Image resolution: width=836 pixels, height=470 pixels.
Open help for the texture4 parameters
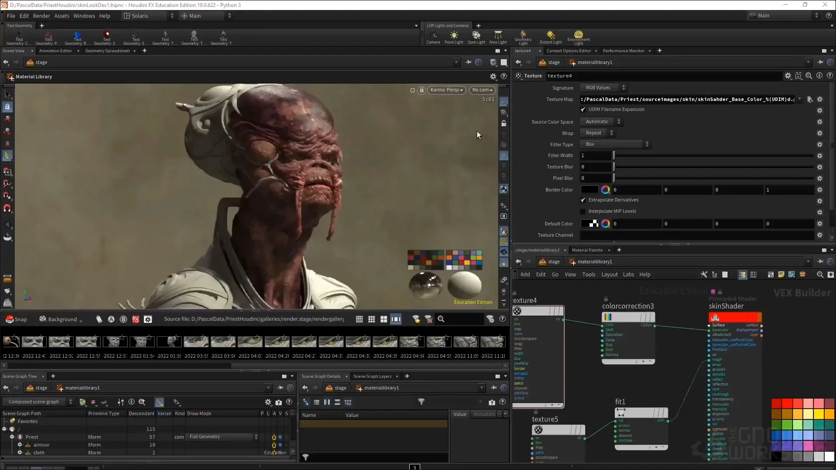click(829, 76)
